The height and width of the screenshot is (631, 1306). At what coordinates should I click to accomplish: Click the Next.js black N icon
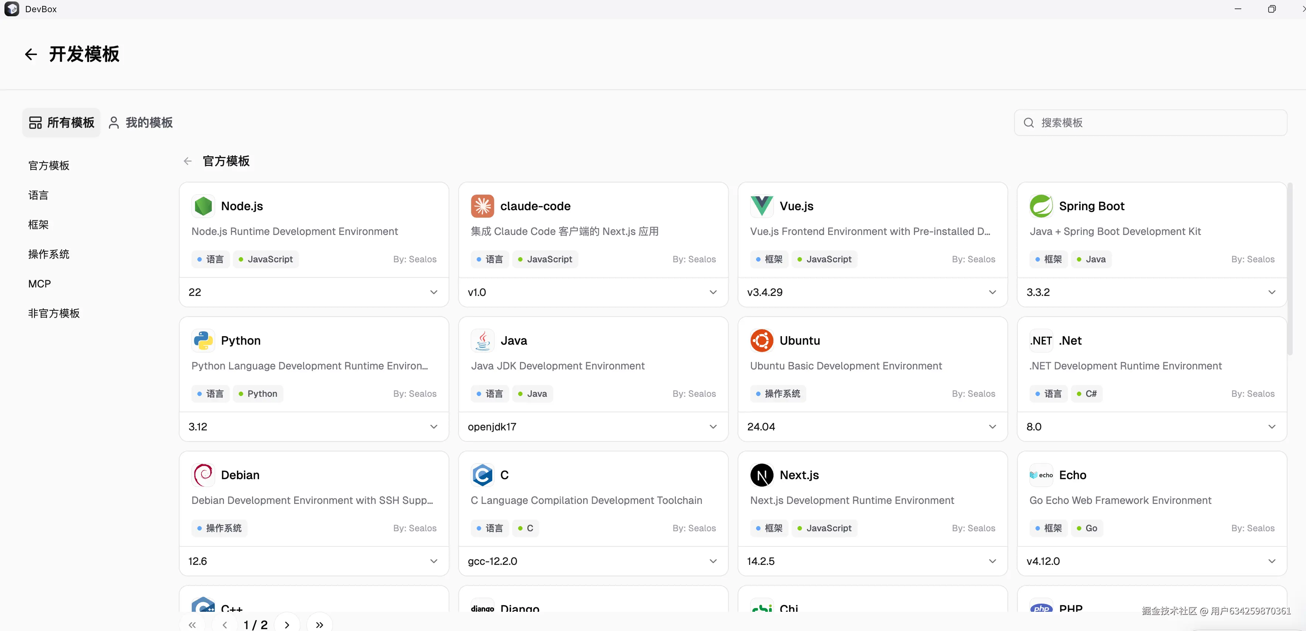[762, 475]
